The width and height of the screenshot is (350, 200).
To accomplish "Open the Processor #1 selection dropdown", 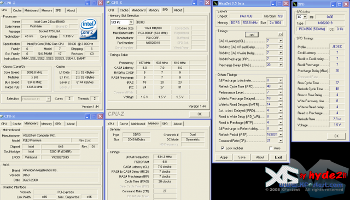I will 49,99.
